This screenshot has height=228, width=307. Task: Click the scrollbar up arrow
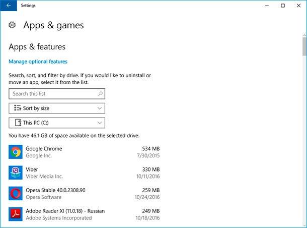304,35
